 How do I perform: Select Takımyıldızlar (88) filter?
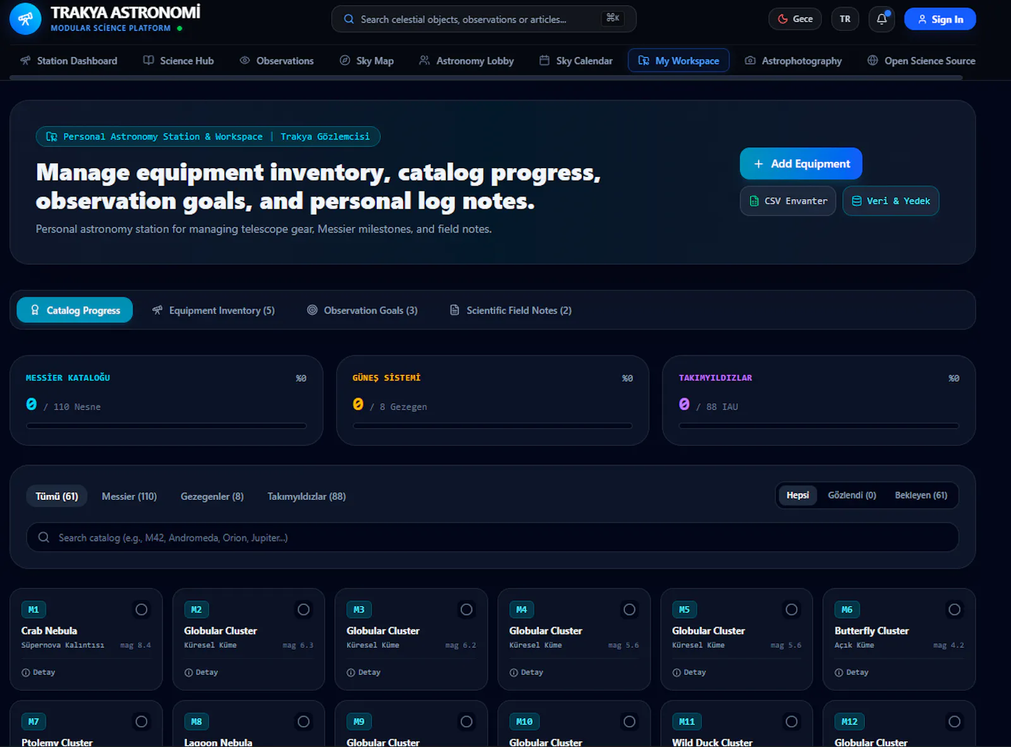pyautogui.click(x=306, y=497)
